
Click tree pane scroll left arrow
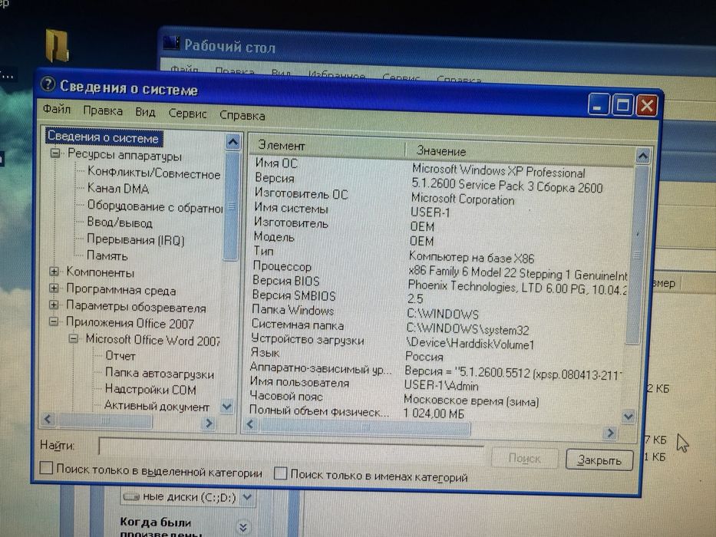48,419
